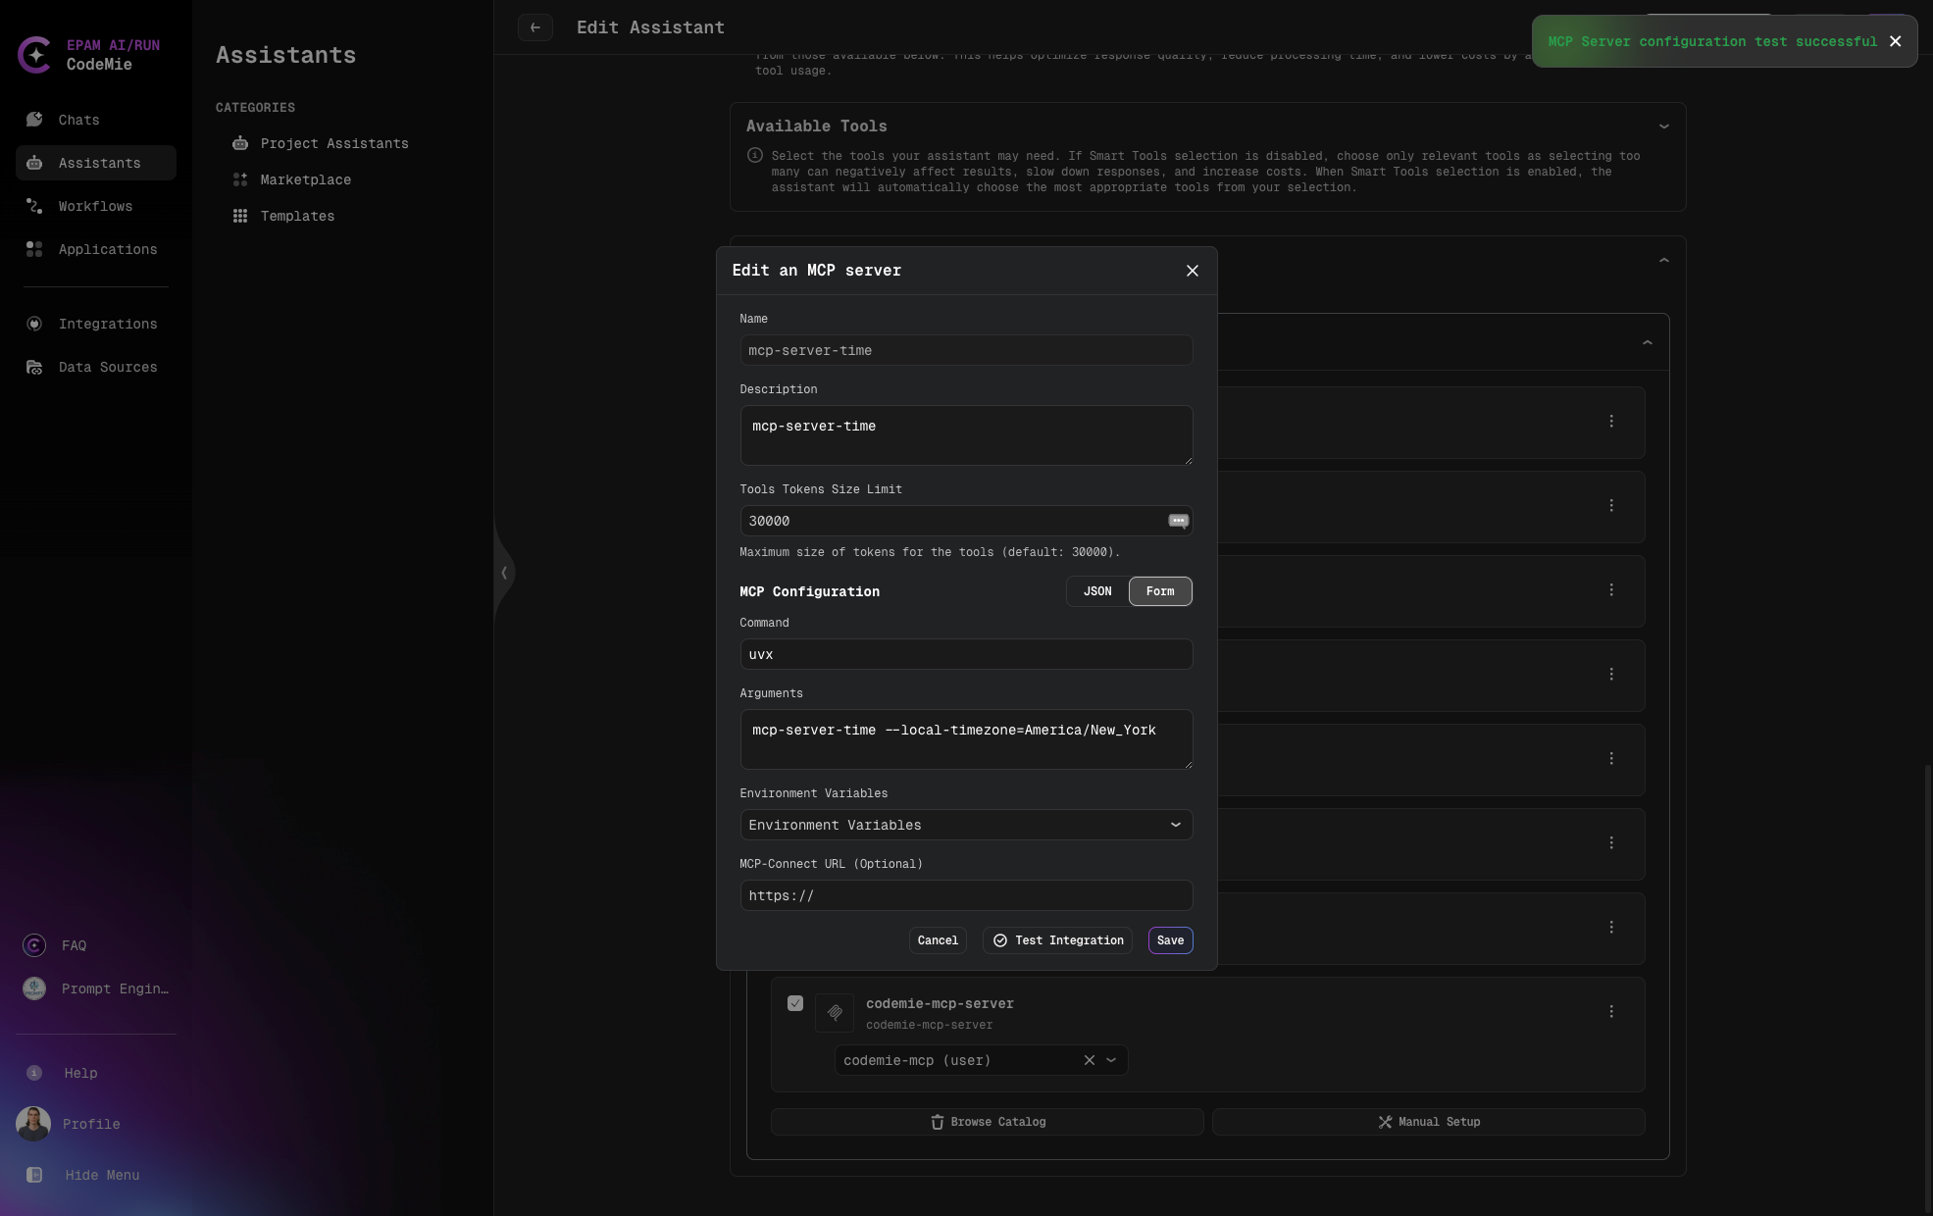This screenshot has width=1933, height=1216.
Task: Select Workflows in the sidebar
Action: coord(95,206)
